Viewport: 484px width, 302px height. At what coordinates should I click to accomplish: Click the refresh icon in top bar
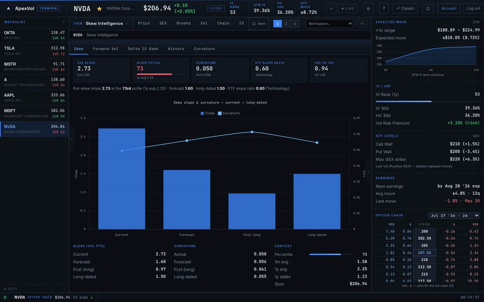(x=331, y=9)
